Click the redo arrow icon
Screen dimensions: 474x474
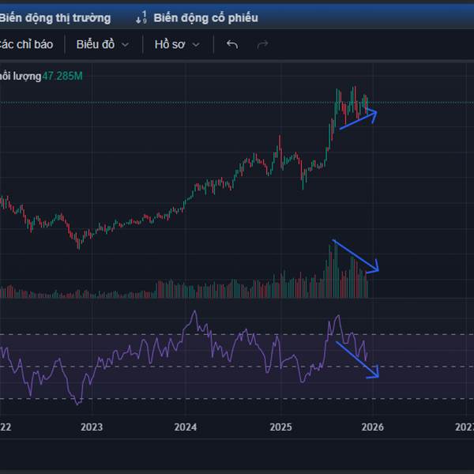(262, 44)
